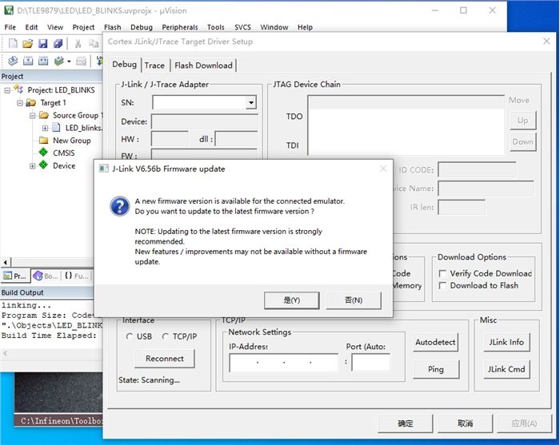560x445 pixels.
Task: Click the Port number input field
Action: 370,362
